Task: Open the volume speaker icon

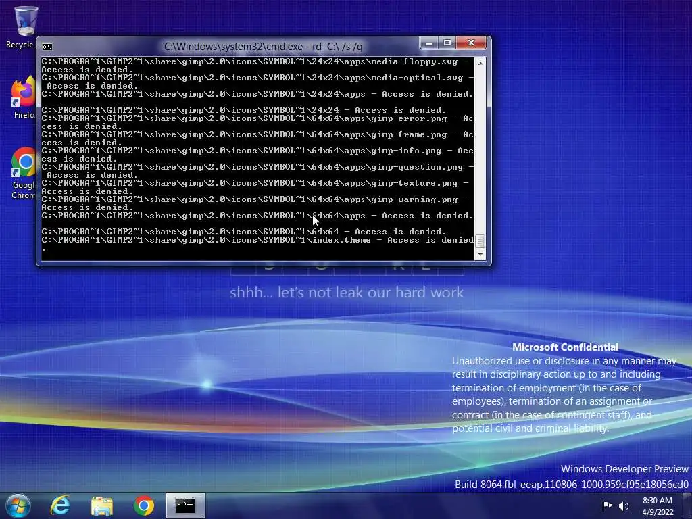Action: (x=624, y=505)
